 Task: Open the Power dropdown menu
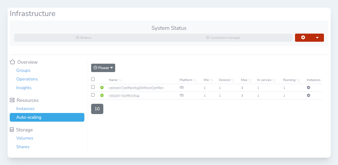103,68
